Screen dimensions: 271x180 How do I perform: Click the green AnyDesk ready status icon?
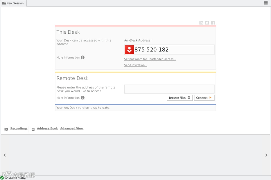[x=2, y=178]
